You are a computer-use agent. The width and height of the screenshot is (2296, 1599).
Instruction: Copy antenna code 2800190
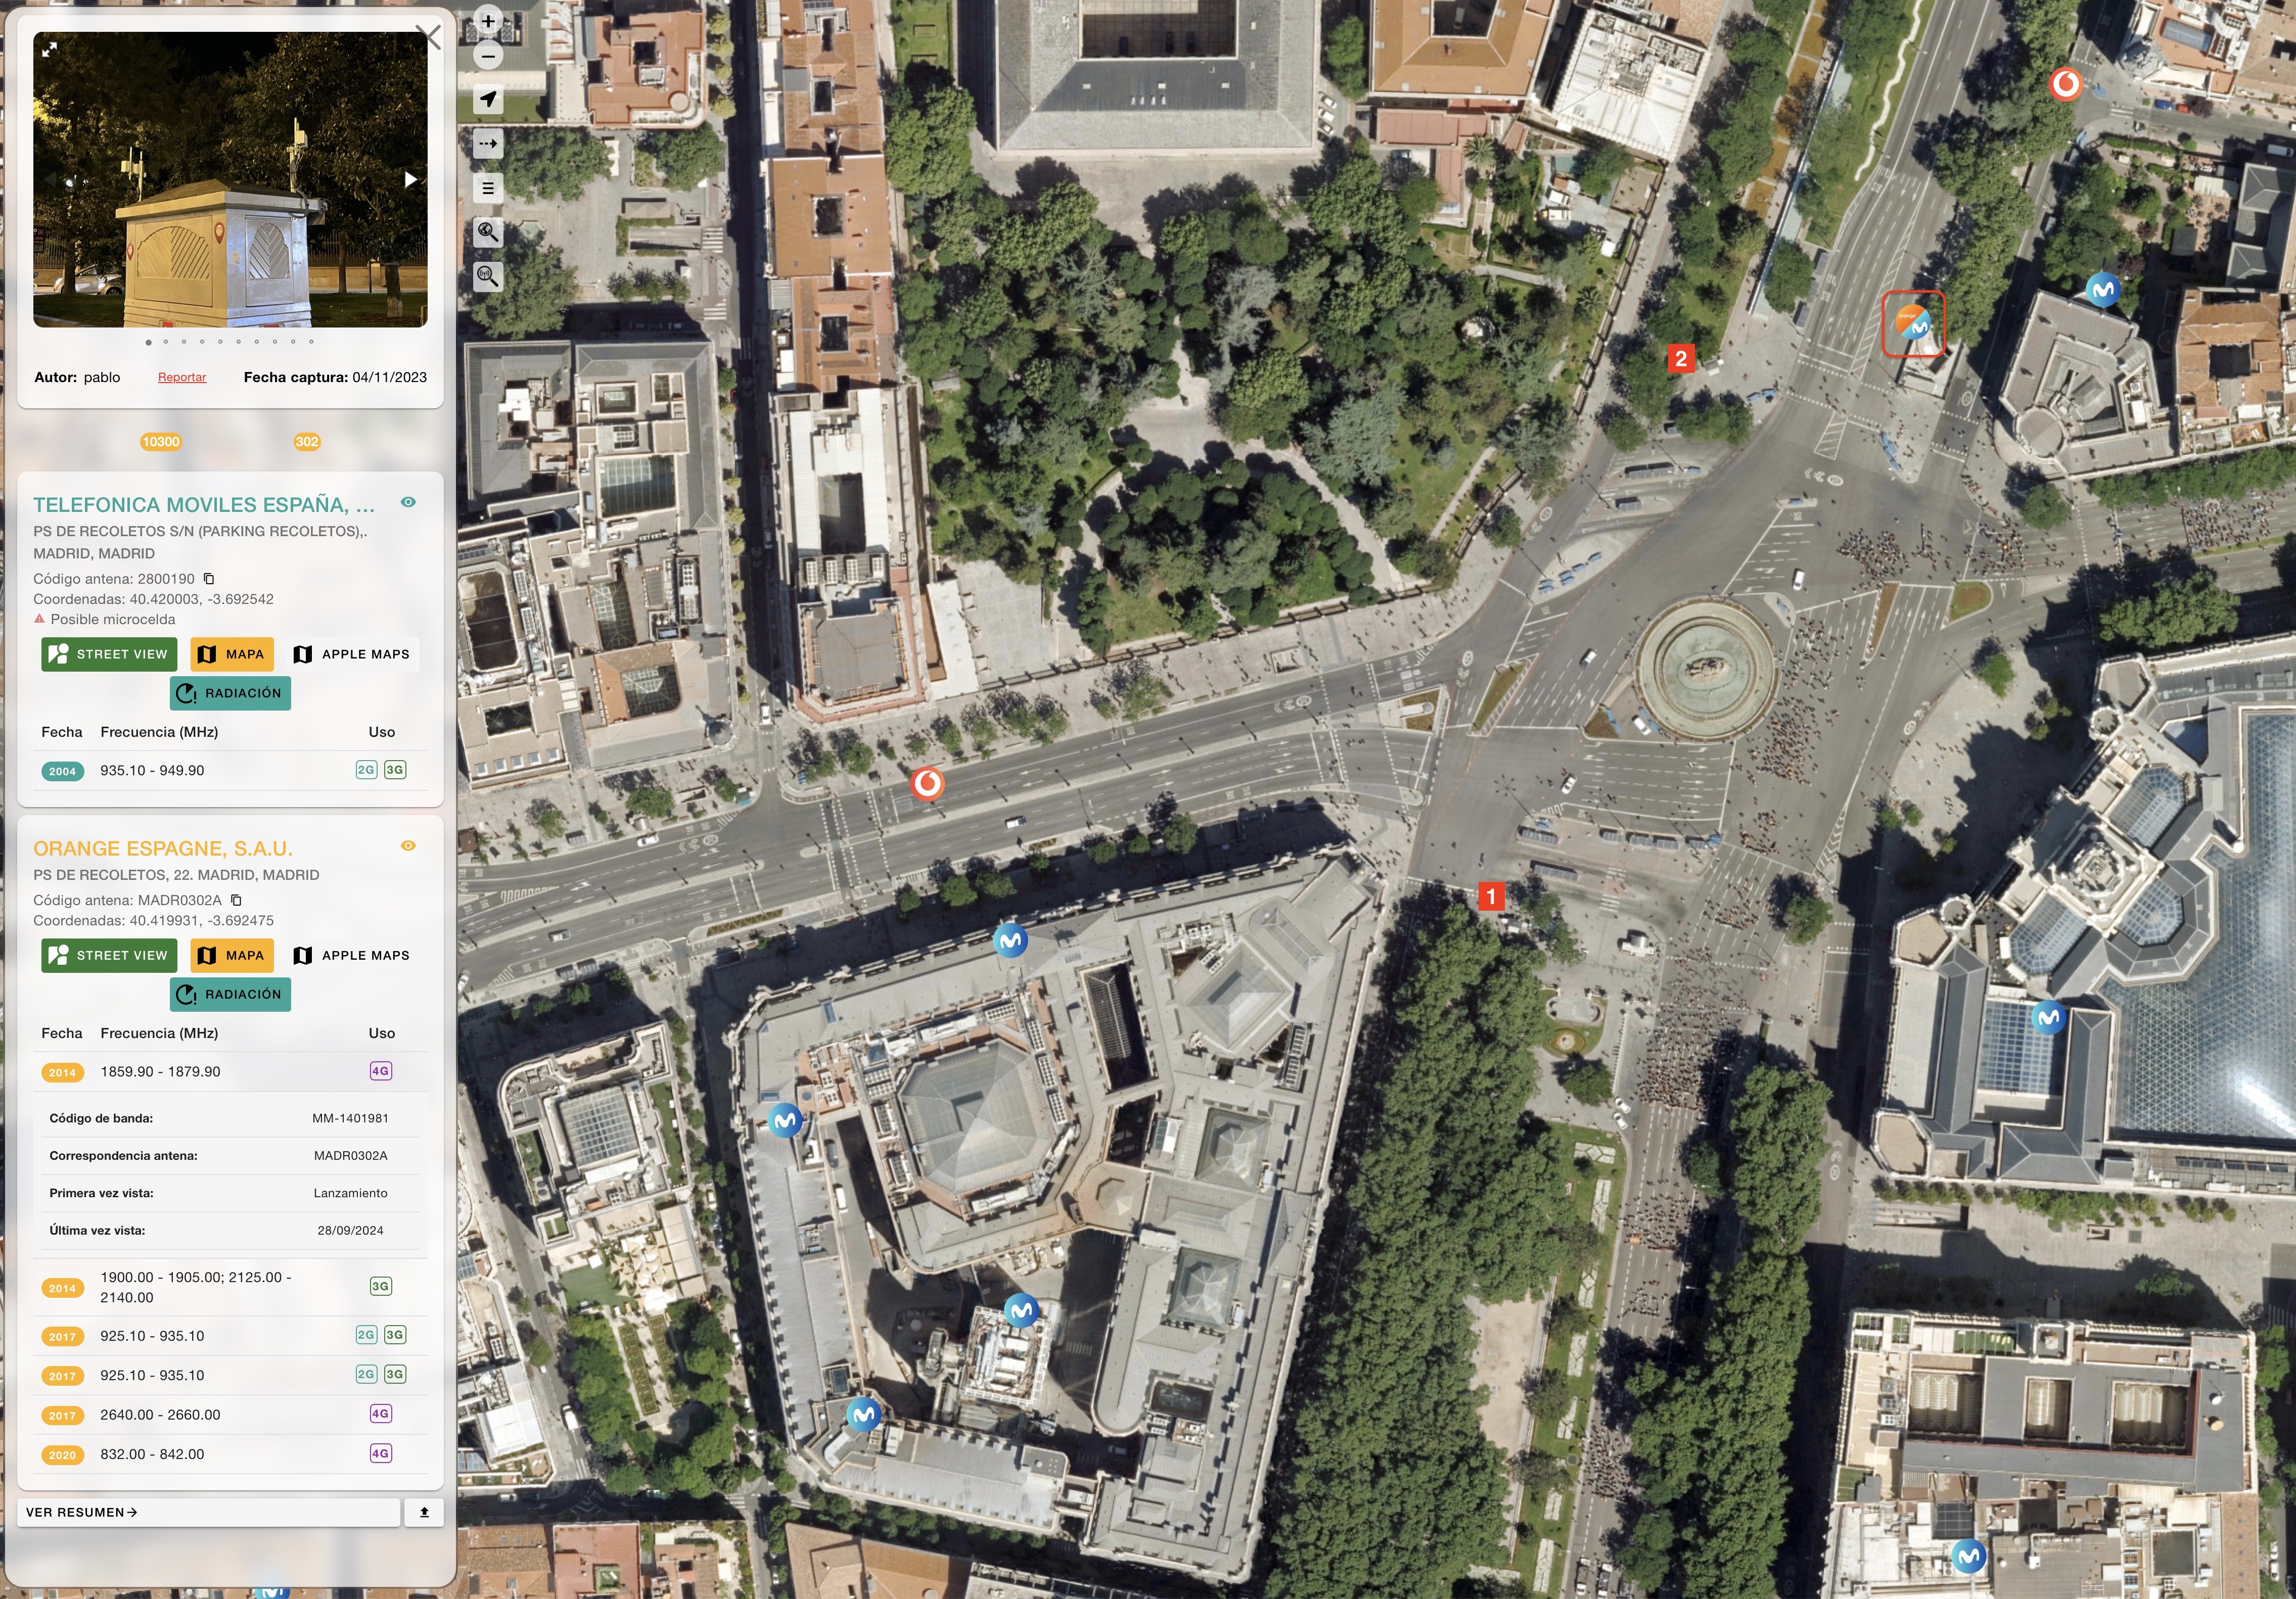click(x=209, y=579)
